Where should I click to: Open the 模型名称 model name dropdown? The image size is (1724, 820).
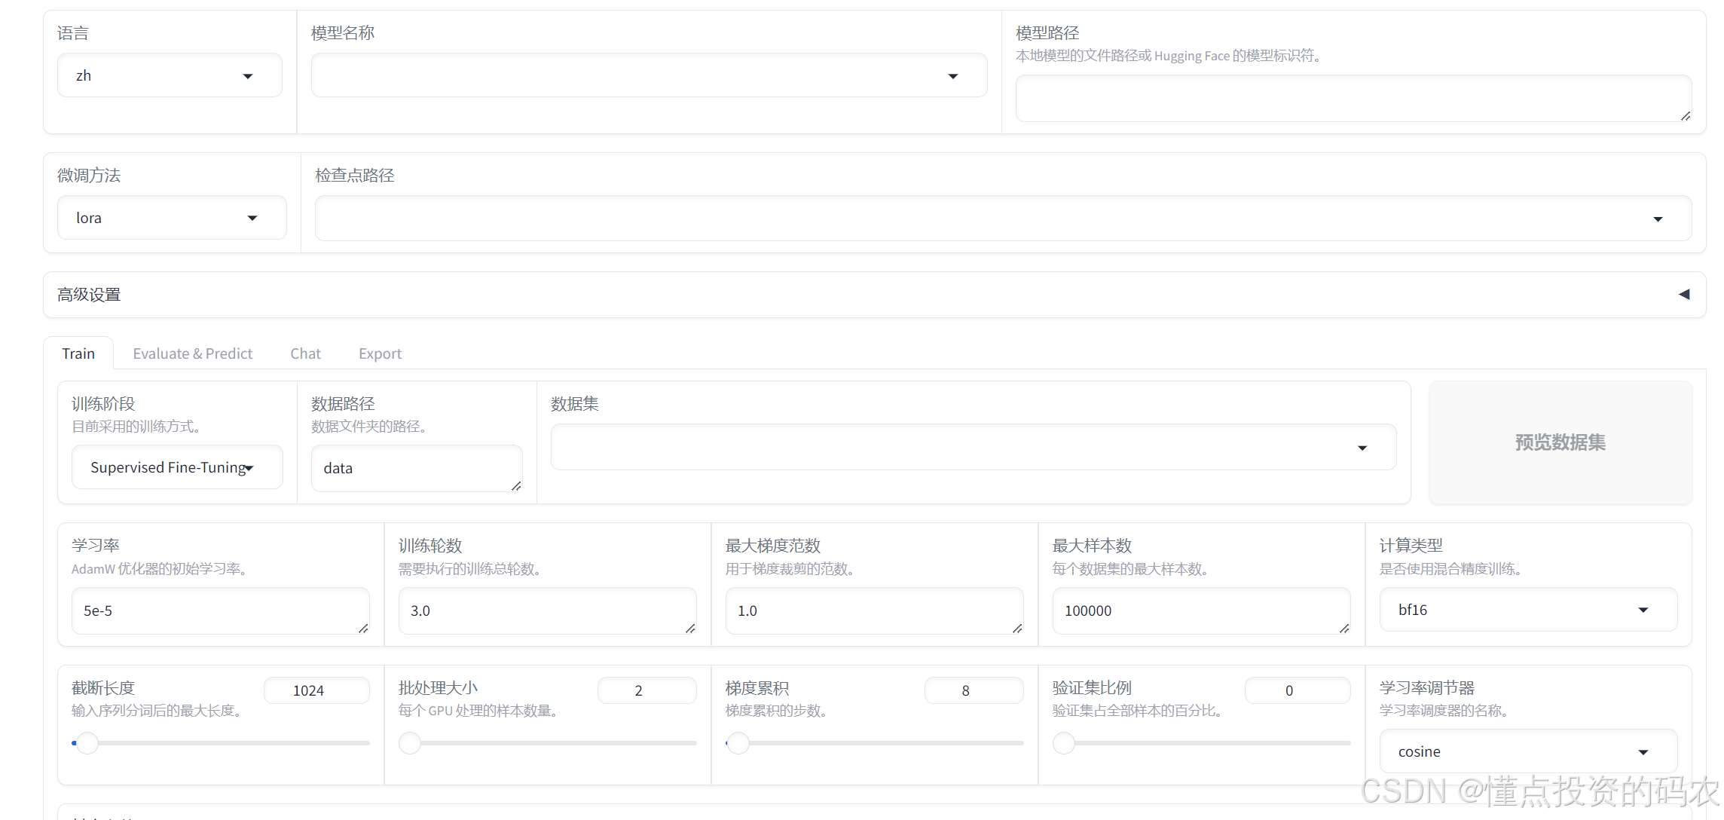coord(648,75)
